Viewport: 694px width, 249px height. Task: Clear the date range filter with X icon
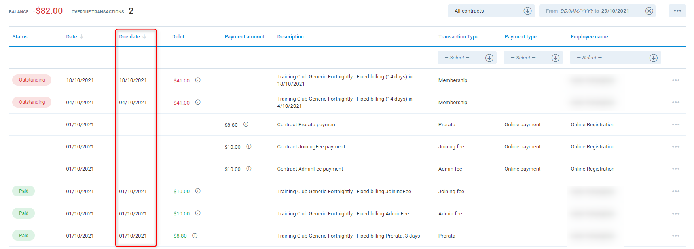pos(649,11)
